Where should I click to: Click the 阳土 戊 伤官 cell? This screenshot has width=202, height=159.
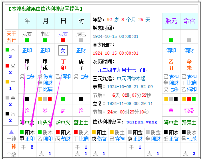click(x=99, y=135)
